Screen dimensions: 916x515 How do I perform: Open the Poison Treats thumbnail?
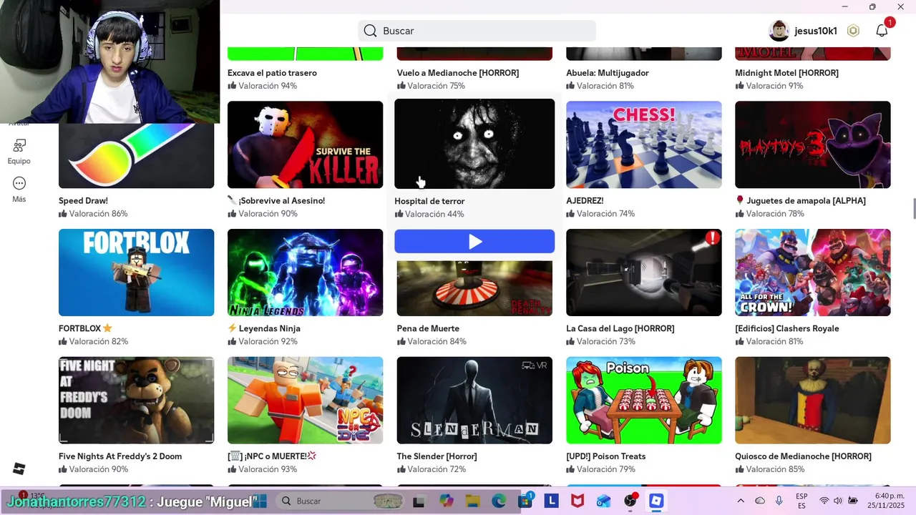pyautogui.click(x=643, y=401)
